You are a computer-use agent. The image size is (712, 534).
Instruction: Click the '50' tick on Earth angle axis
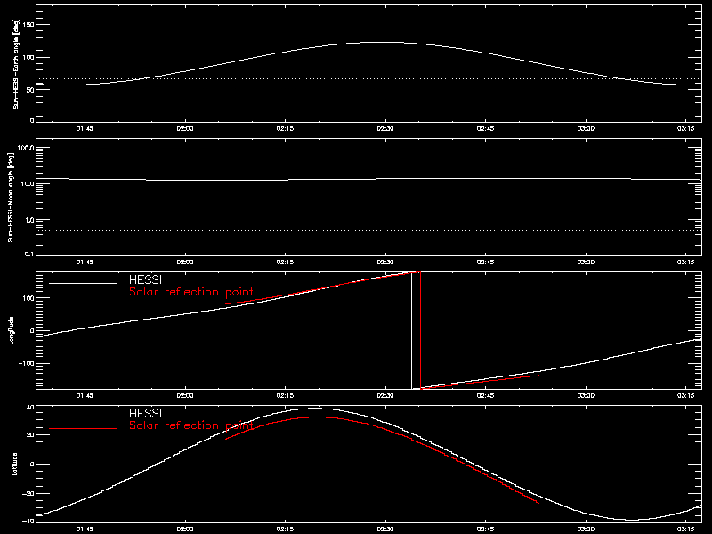tap(31, 90)
